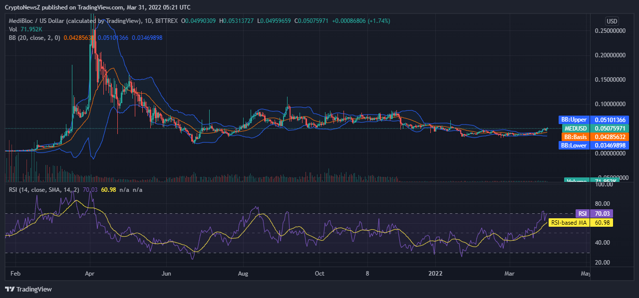
Task: Select the RSI (14, close, SMA) legend
Action: coord(45,189)
